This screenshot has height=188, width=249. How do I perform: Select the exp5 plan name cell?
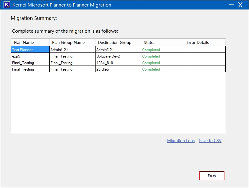[30, 56]
